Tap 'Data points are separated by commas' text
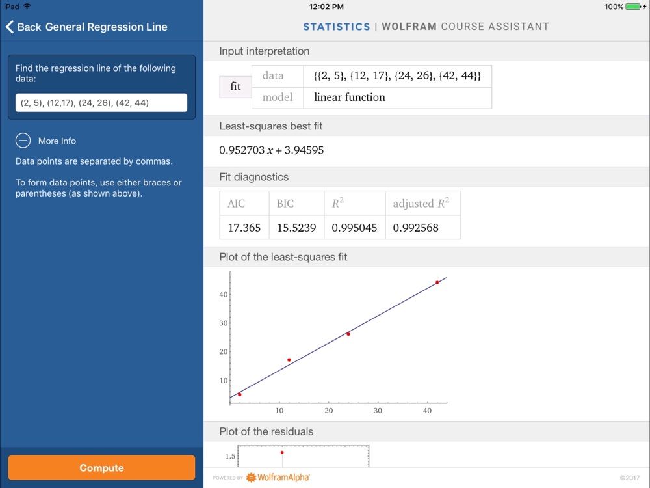 [x=94, y=161]
